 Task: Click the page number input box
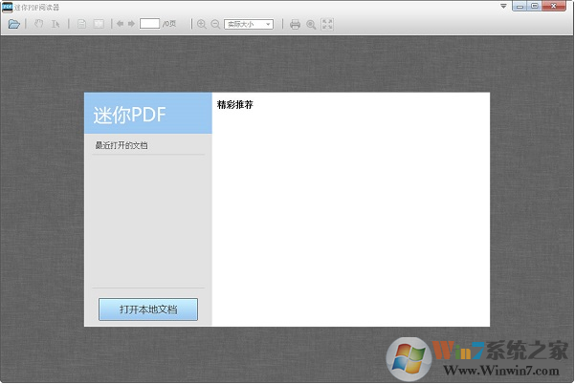149,24
